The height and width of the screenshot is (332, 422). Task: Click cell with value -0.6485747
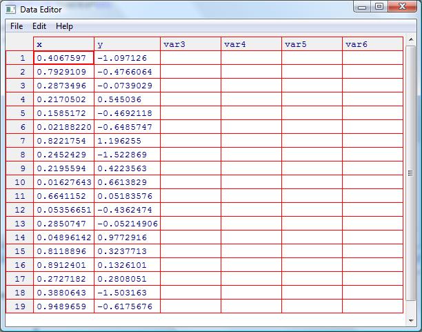[x=128, y=127]
